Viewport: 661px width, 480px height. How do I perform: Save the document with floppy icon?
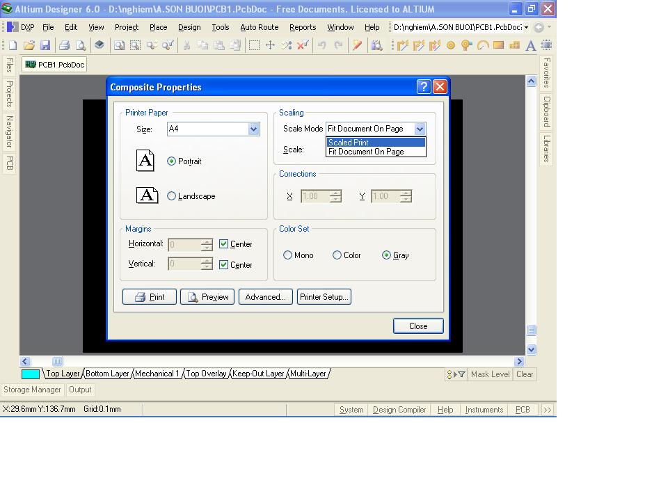tap(45, 45)
